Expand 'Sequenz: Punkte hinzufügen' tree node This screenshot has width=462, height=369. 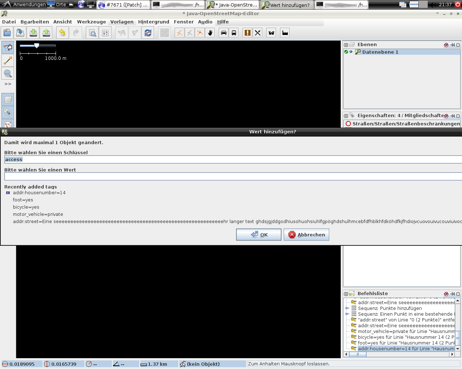(x=347, y=308)
